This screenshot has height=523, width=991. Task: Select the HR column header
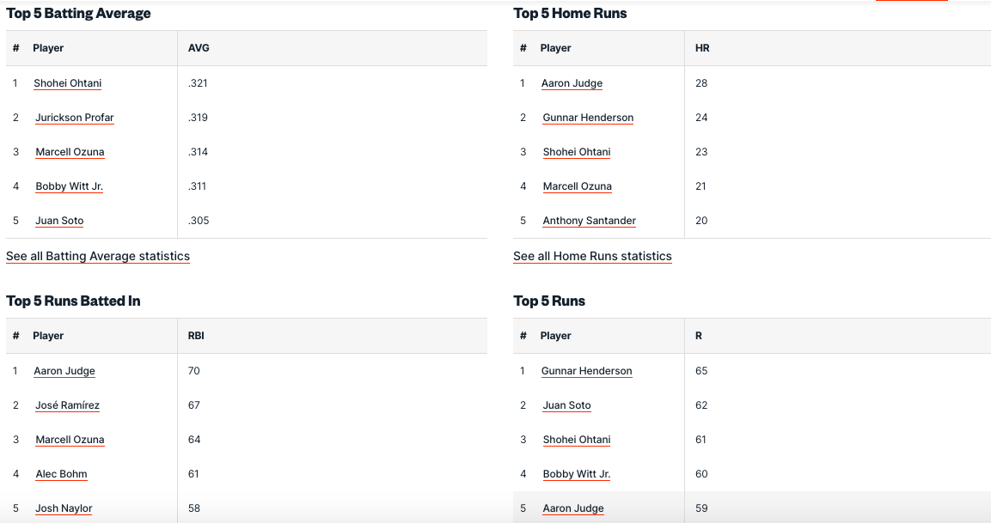click(702, 48)
